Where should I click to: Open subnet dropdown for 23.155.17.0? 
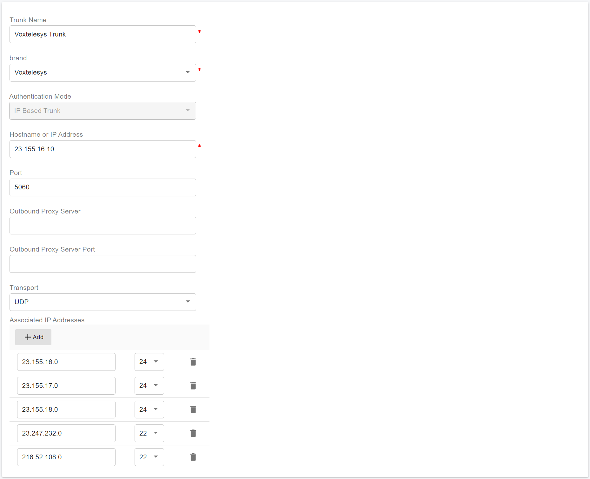coord(149,385)
